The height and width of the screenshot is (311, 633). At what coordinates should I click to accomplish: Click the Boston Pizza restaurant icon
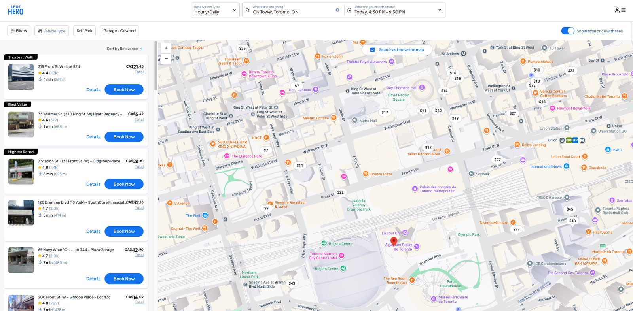pos(366,174)
